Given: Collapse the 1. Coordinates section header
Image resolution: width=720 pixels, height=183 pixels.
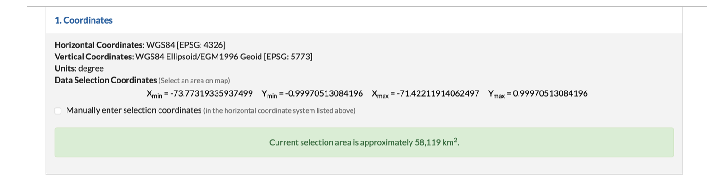Looking at the screenshot, I should click(x=84, y=20).
